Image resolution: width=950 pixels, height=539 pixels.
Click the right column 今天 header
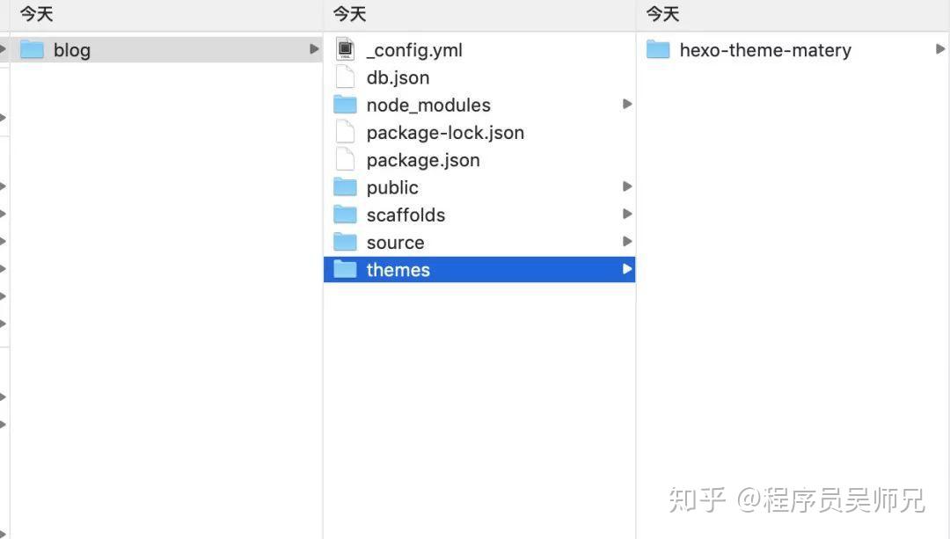663,14
